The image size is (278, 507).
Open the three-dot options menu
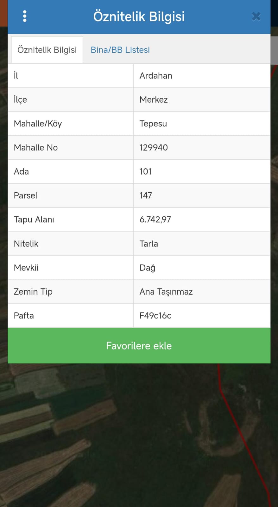25,16
